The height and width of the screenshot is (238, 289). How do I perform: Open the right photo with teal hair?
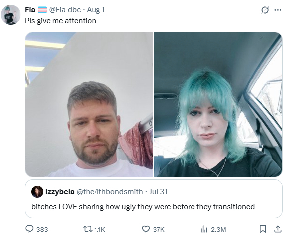tap(218, 104)
